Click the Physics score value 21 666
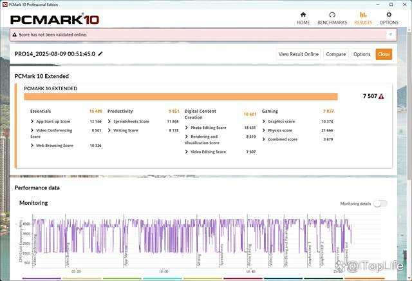The image size is (412, 281). (327, 130)
